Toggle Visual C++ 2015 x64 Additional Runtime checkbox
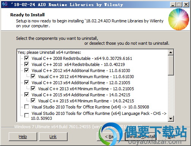The image size is (191, 146). click(27, 95)
